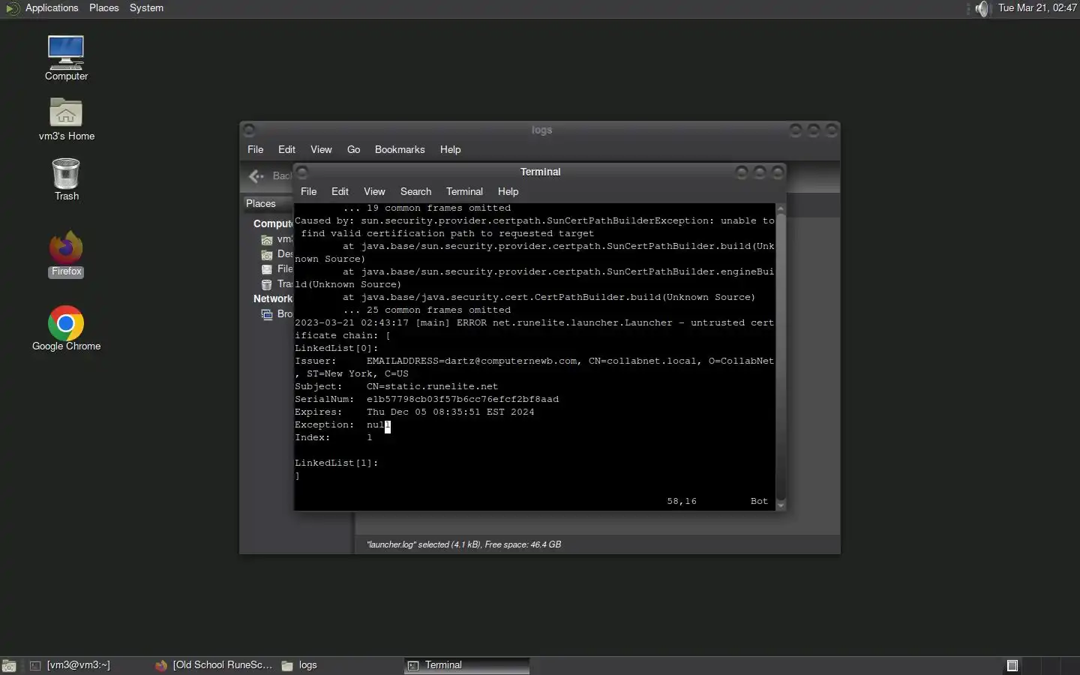Viewport: 1080px width, 675px height.
Task: Click the Terminal scrollbar down arrow
Action: point(781,506)
